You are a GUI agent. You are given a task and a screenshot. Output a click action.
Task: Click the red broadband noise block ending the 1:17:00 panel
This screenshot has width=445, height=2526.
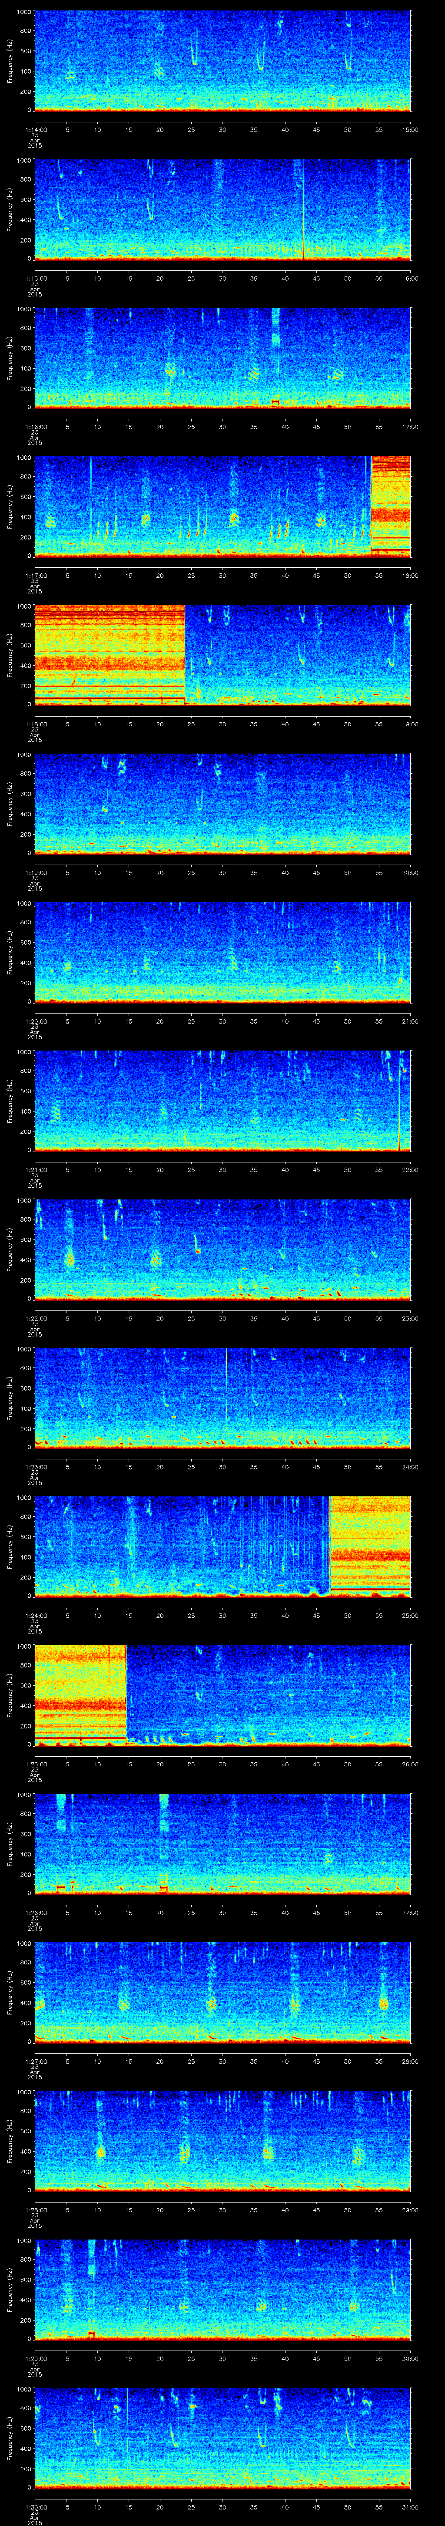pyautogui.click(x=391, y=507)
